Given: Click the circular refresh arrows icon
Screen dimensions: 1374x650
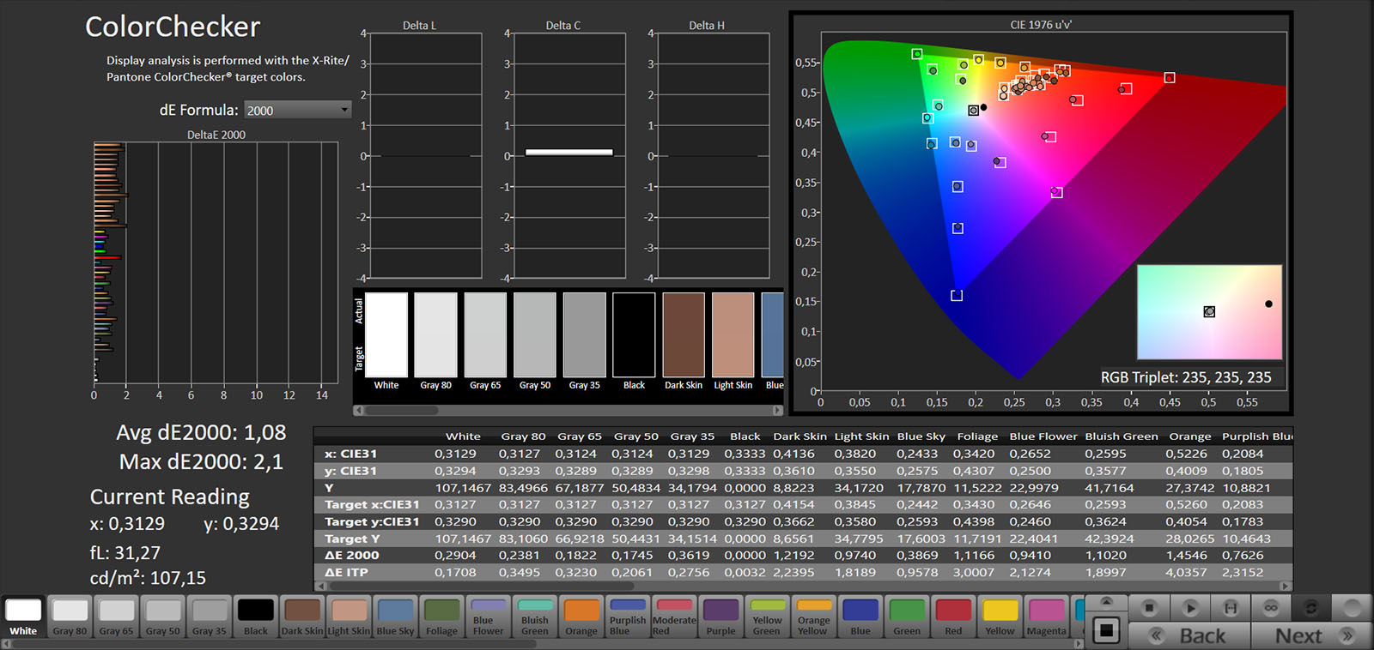Looking at the screenshot, I should [1311, 608].
